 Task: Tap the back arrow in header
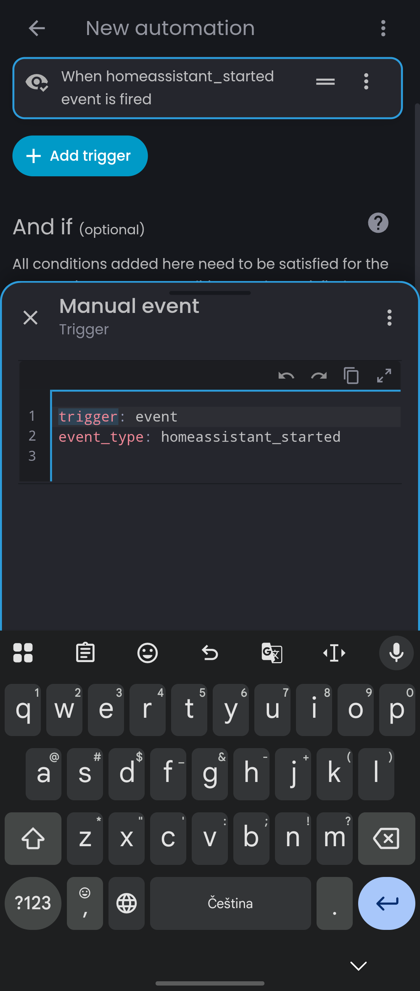tap(37, 28)
